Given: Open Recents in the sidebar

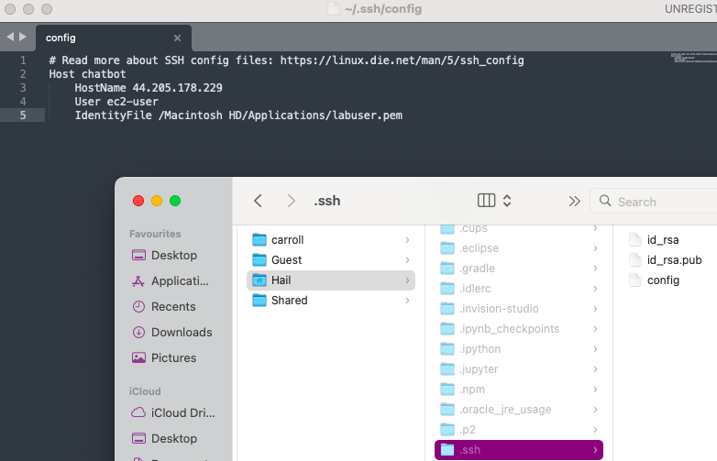Looking at the screenshot, I should tap(173, 307).
